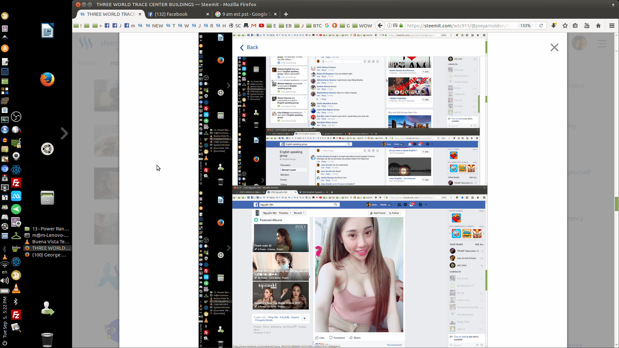The image size is (619, 348).
Task: Open the Facebook 'm' bookmark
Action: pos(130,25)
